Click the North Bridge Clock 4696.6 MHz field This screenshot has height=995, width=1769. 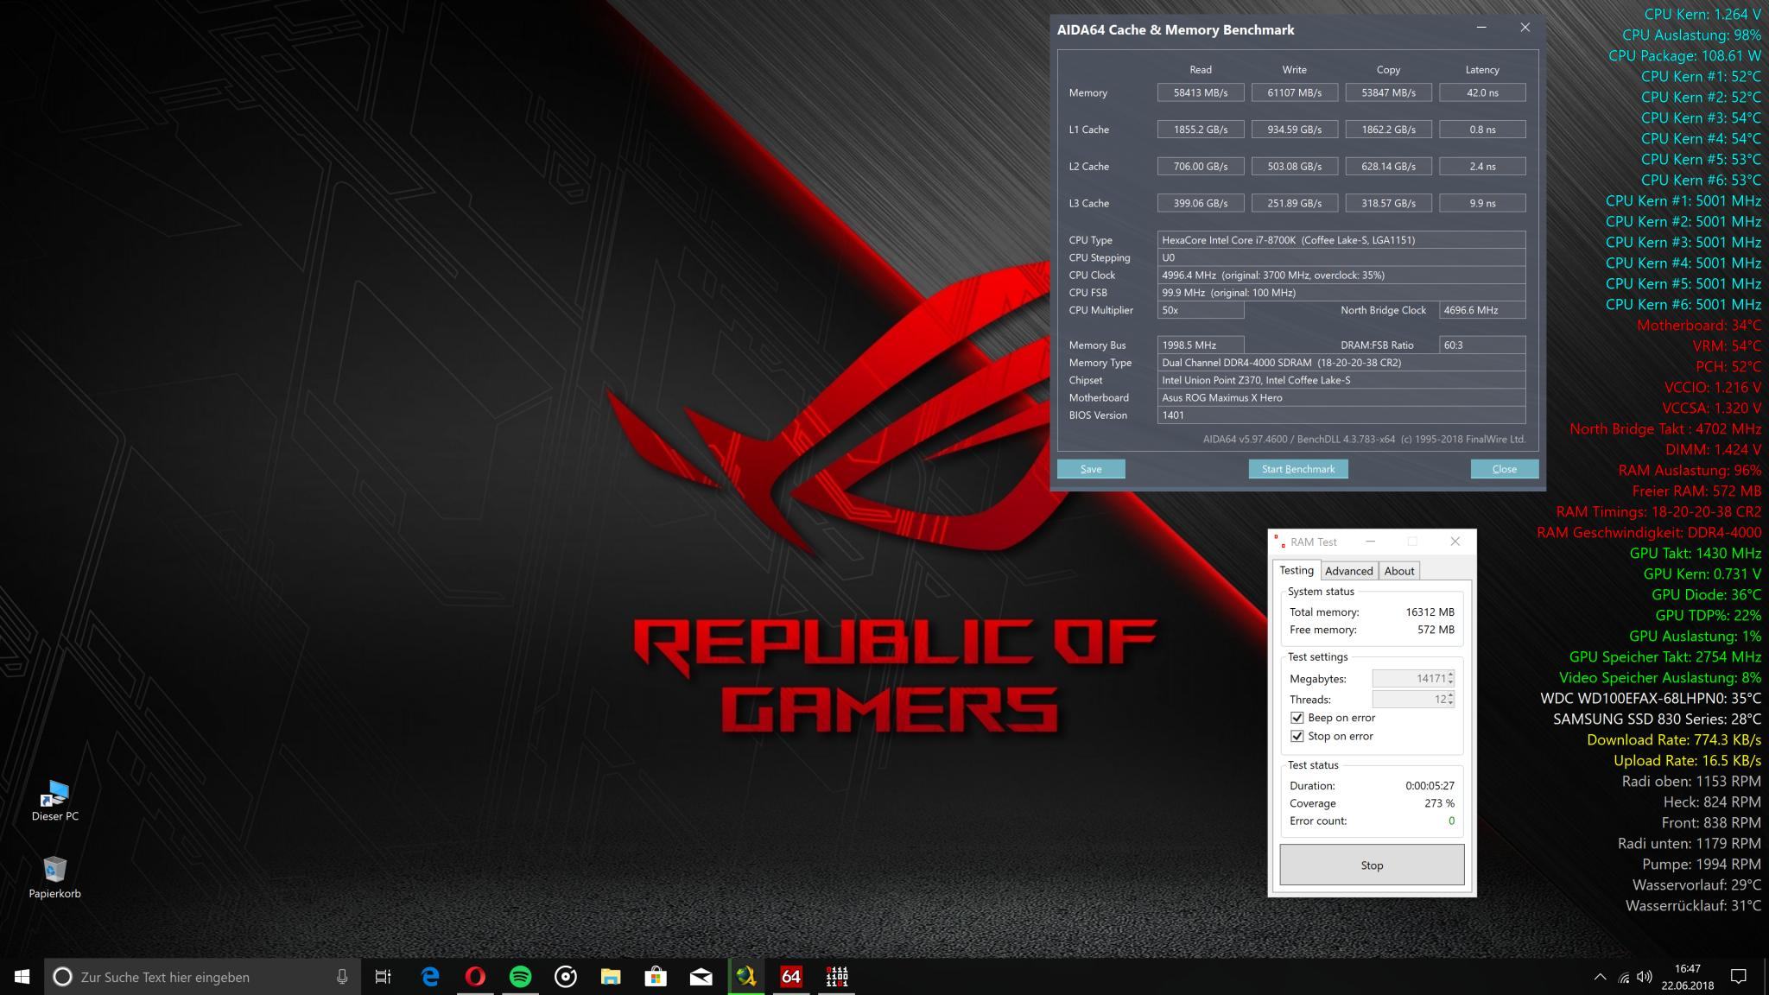(1482, 310)
